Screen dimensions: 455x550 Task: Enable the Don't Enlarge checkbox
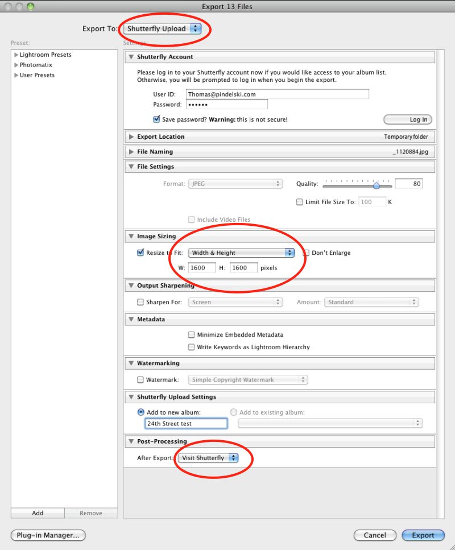(x=306, y=253)
